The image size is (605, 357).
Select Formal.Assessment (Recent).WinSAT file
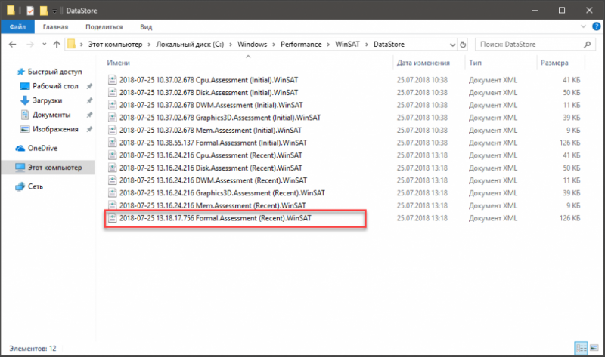(216, 218)
